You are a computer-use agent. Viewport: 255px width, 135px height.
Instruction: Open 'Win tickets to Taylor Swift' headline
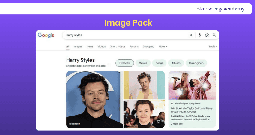(192, 110)
